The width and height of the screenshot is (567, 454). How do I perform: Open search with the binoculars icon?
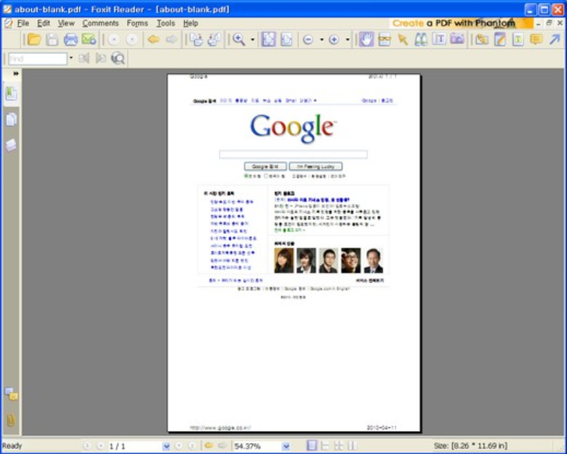(x=420, y=39)
